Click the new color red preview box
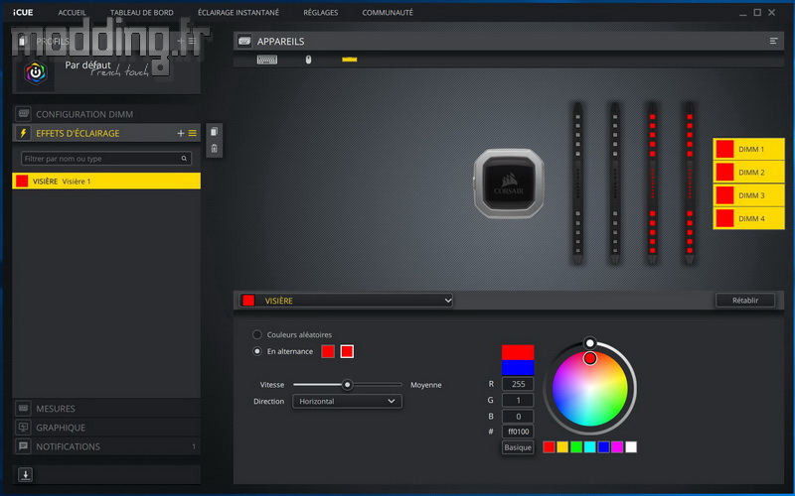 [x=518, y=352]
